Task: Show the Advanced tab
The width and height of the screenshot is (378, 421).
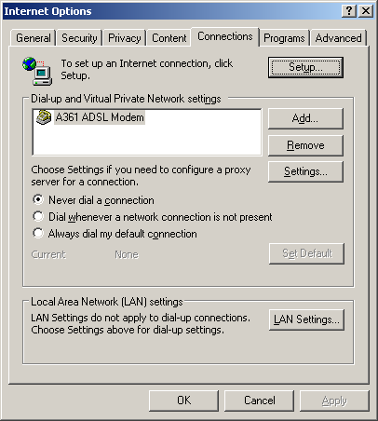Action: 338,38
